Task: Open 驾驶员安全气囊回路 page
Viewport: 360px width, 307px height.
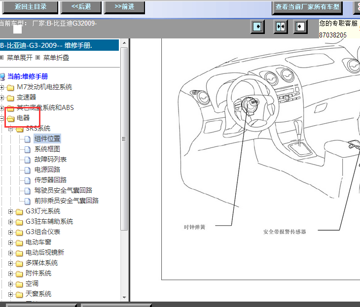Action: coord(63,190)
